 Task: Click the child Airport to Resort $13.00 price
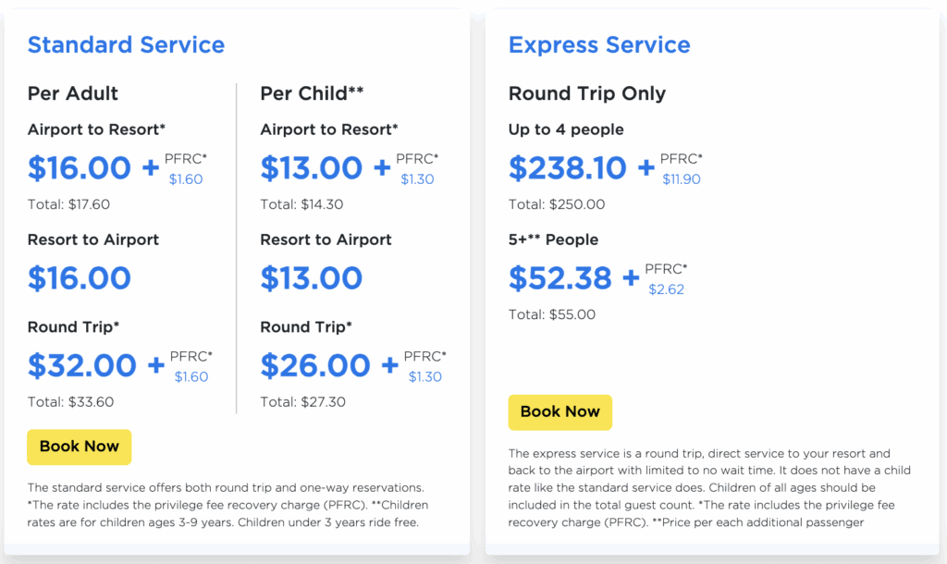[311, 168]
